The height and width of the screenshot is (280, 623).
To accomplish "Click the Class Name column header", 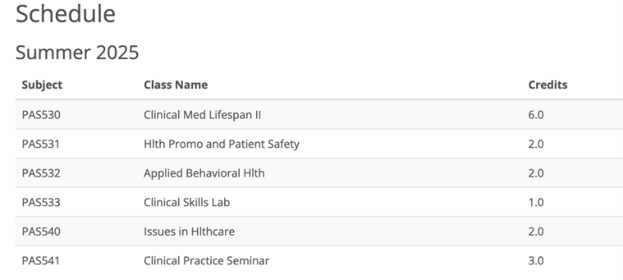I will [176, 85].
